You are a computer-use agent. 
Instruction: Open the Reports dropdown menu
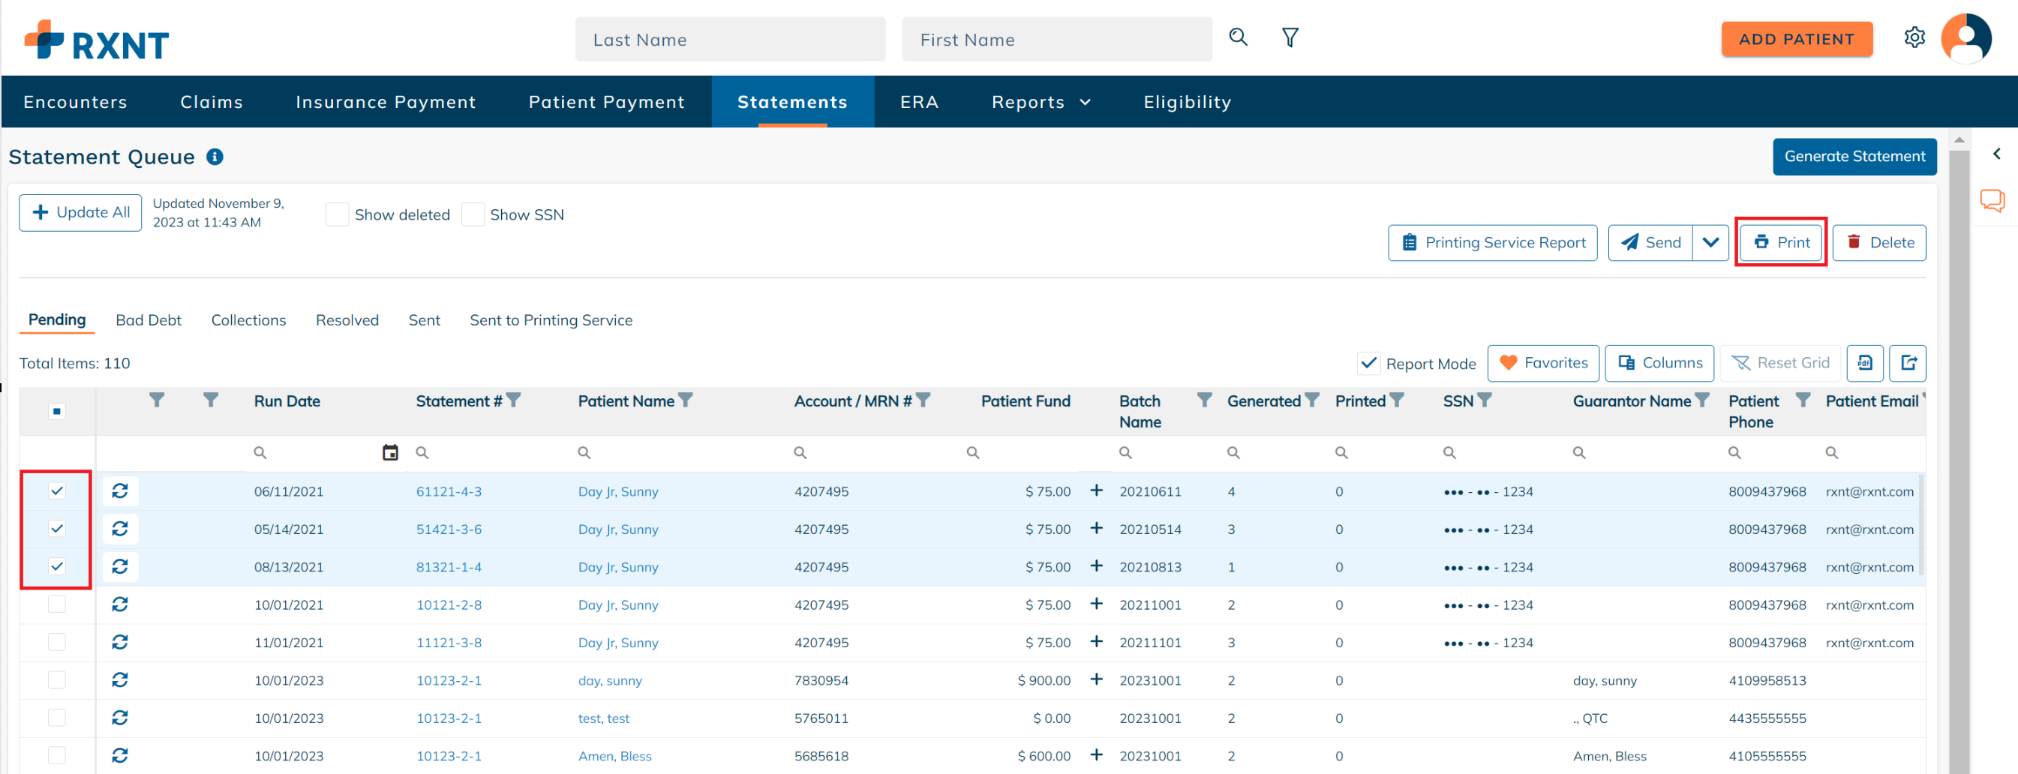(x=1041, y=102)
